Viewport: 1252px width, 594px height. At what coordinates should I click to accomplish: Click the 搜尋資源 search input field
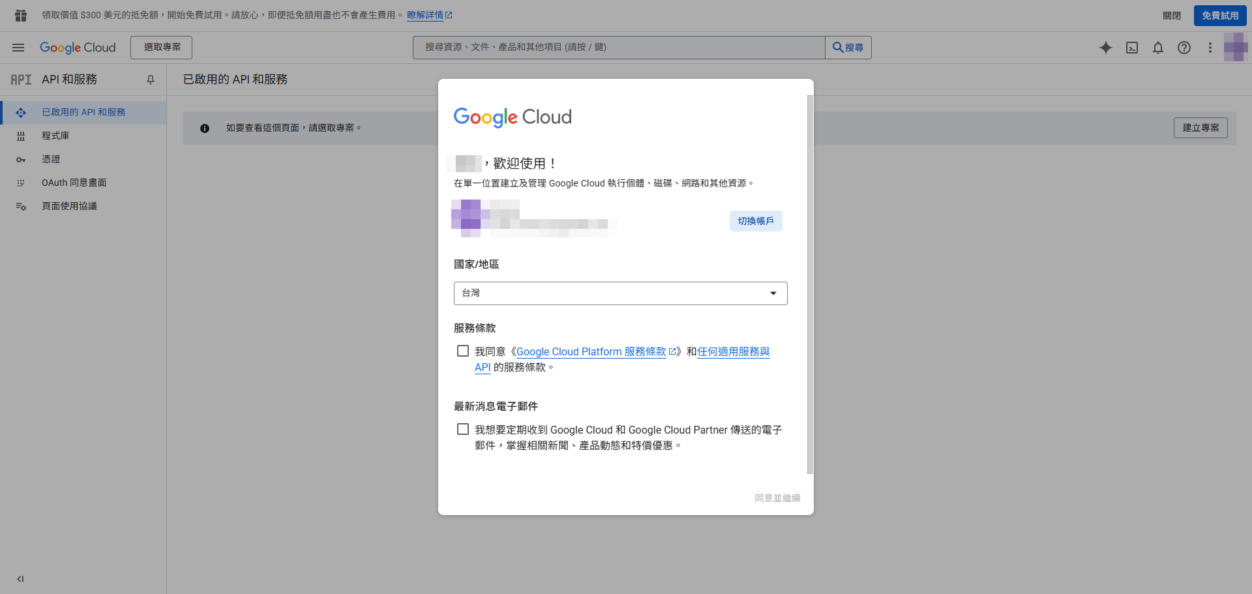pyautogui.click(x=618, y=47)
